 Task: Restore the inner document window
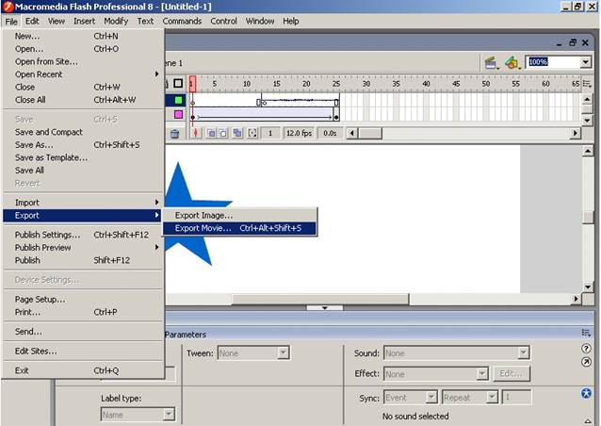(572, 42)
